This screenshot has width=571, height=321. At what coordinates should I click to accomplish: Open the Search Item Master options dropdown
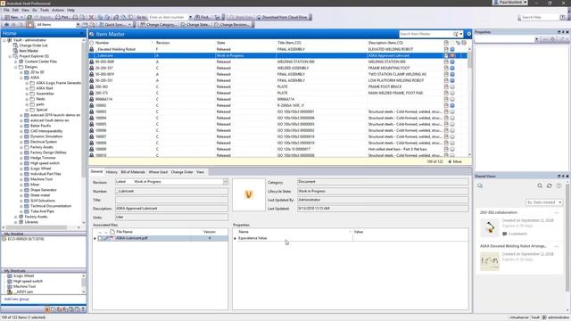point(460,34)
